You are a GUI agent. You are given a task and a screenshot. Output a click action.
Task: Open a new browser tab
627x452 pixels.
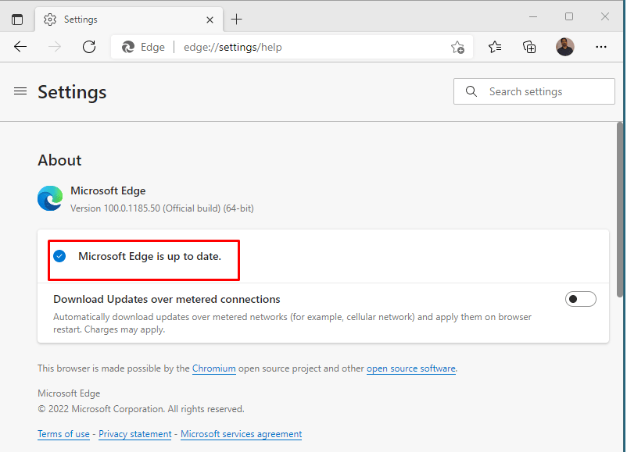(237, 19)
